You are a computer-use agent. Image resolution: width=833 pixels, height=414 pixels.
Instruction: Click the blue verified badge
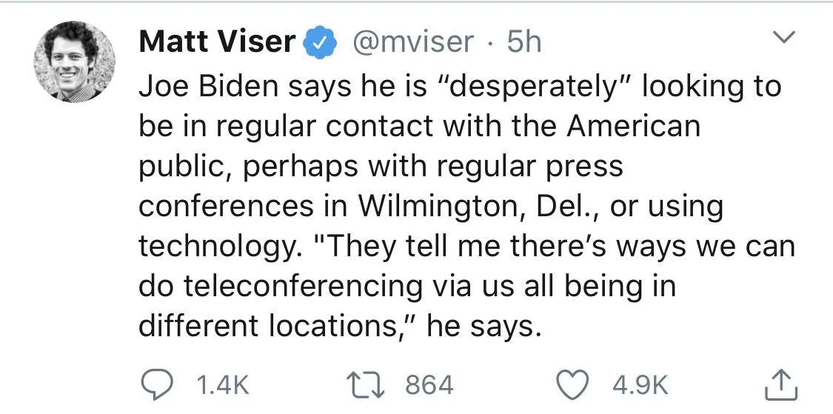[319, 42]
